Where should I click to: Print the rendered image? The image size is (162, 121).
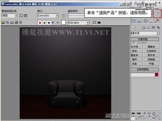[x=16, y=22]
